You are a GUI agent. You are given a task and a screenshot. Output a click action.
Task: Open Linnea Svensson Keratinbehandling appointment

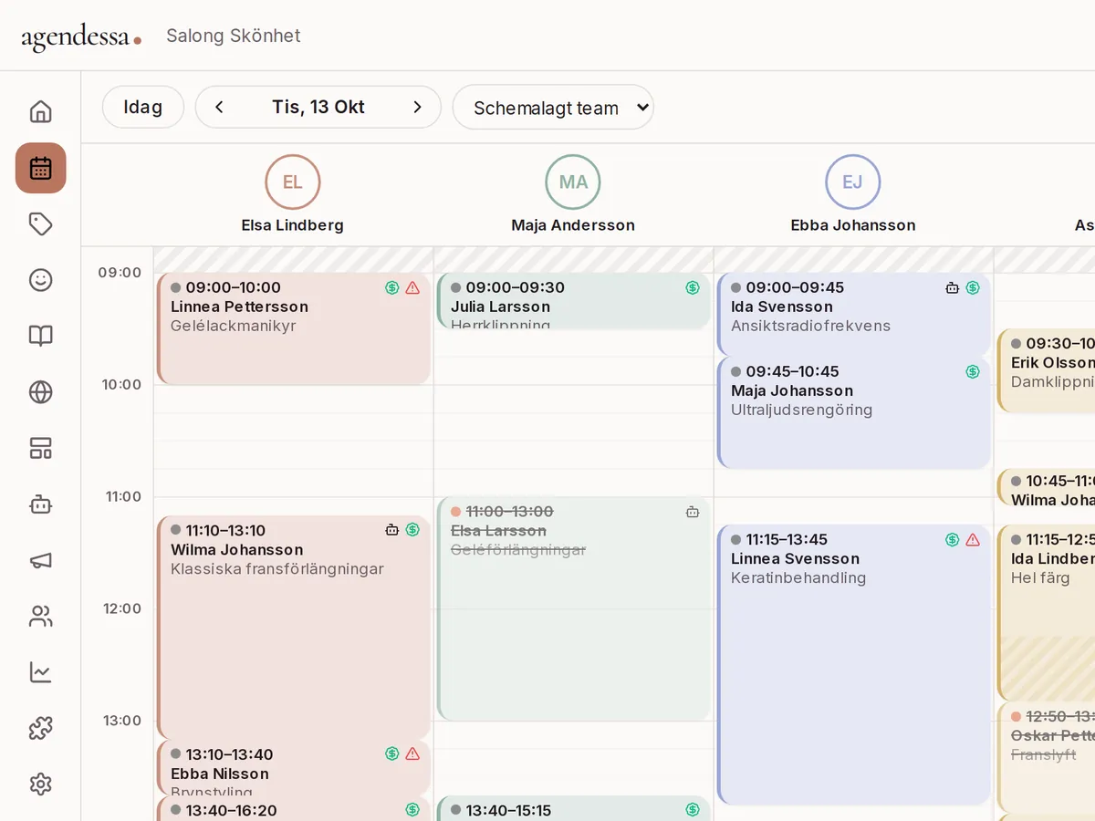[x=854, y=664]
